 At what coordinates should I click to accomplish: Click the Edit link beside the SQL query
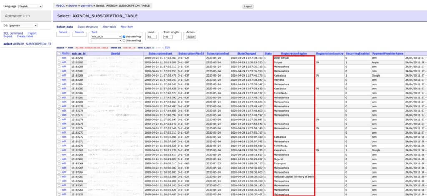pos(168,47)
